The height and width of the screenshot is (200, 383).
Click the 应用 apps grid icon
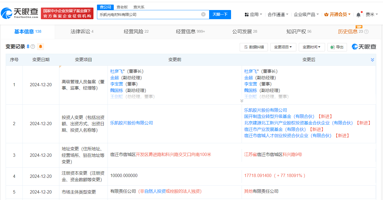coord(246,14)
